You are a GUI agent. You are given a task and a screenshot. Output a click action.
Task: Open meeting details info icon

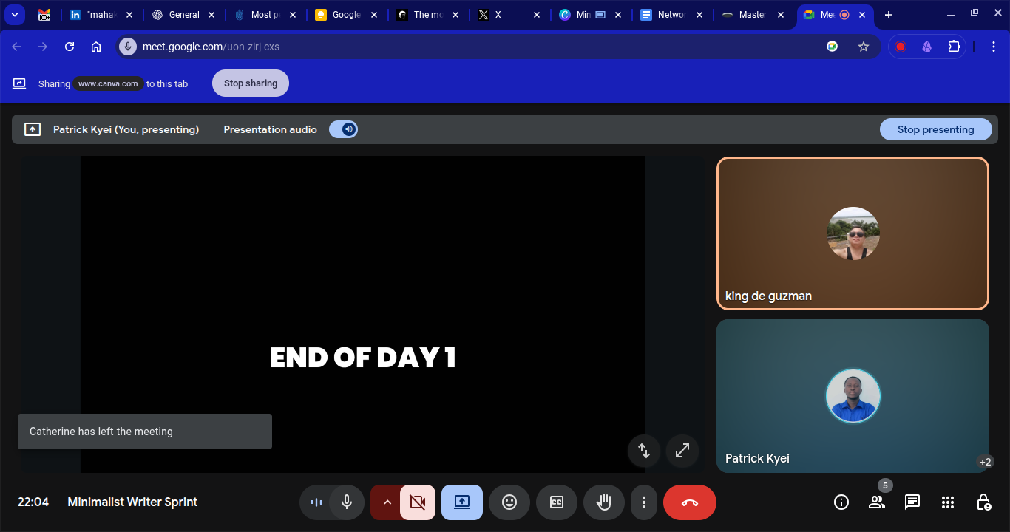(x=841, y=502)
